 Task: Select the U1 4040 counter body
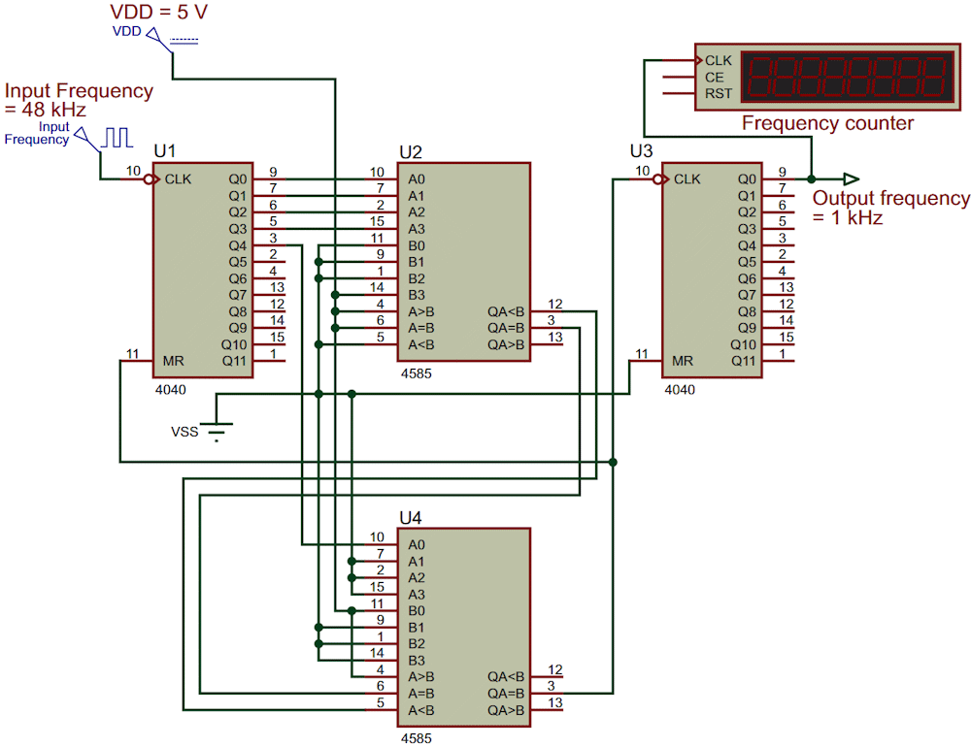point(203,270)
